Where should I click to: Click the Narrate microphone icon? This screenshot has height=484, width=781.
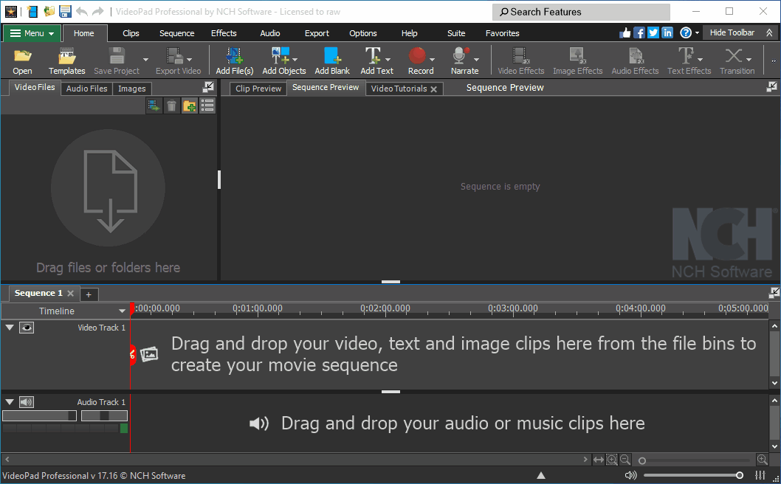(x=460, y=55)
